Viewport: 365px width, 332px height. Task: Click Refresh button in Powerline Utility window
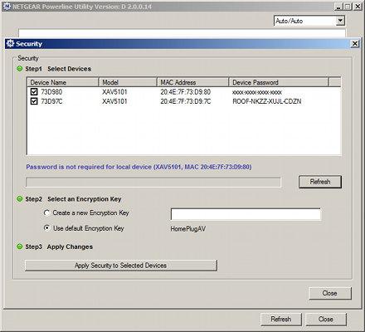tap(281, 320)
